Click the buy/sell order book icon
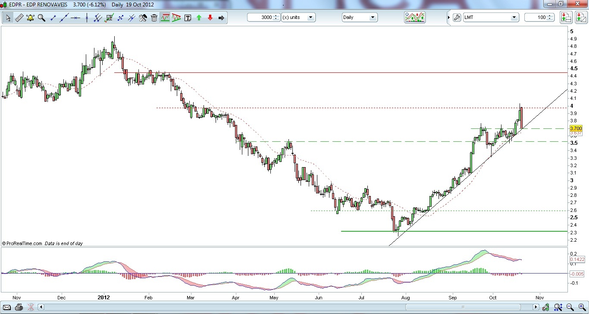 tap(566, 17)
